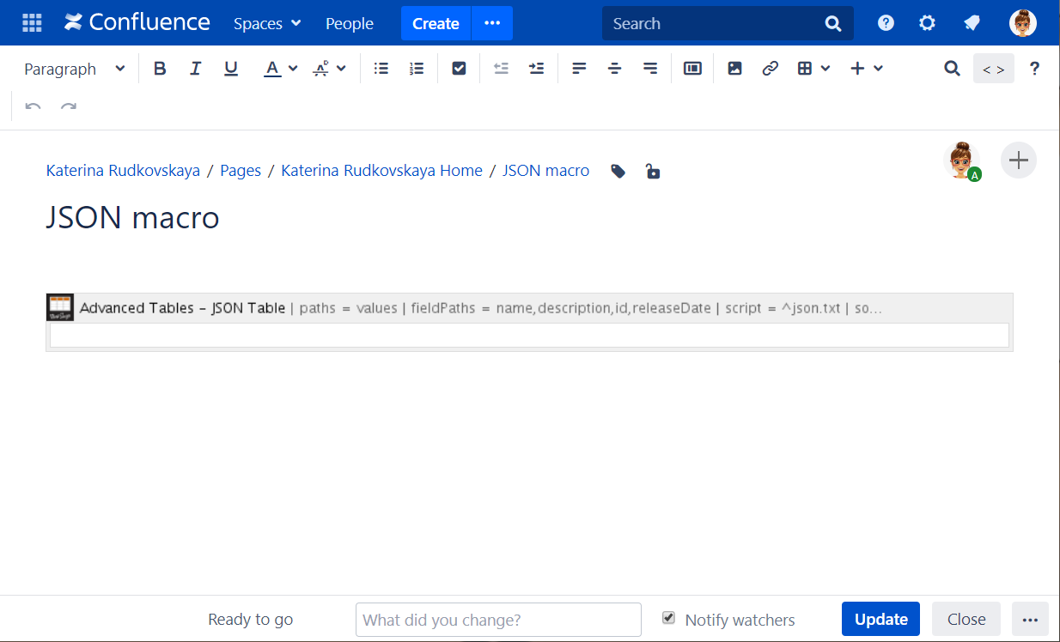
Task: Toggle bold text formatting
Action: pos(160,69)
